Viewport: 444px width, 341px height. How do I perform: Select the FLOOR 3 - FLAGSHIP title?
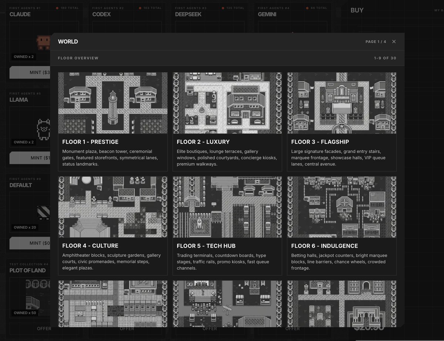coord(320,142)
